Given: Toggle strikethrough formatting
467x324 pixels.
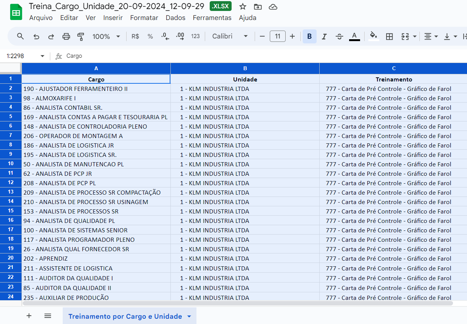Looking at the screenshot, I should pos(339,36).
